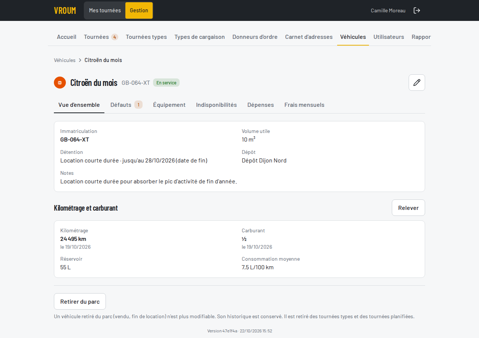Click the En service status badge

click(x=166, y=83)
